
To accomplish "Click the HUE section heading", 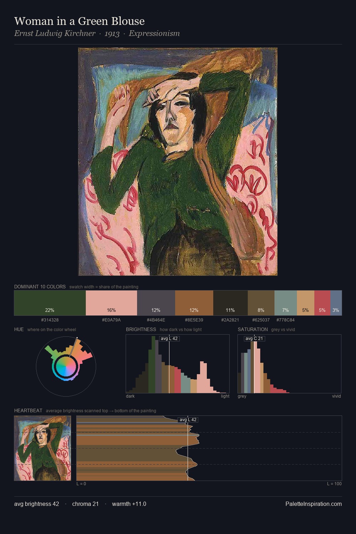I will (19, 329).
